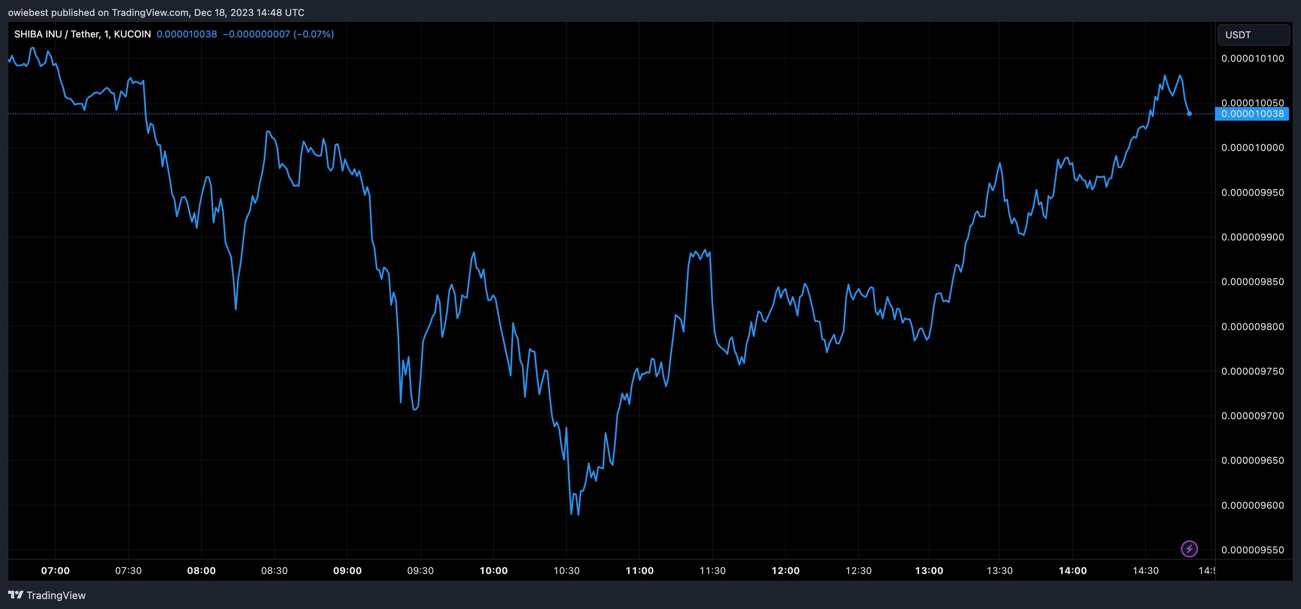Select the 09:30 time axis label
1301x609 pixels.
pos(420,571)
